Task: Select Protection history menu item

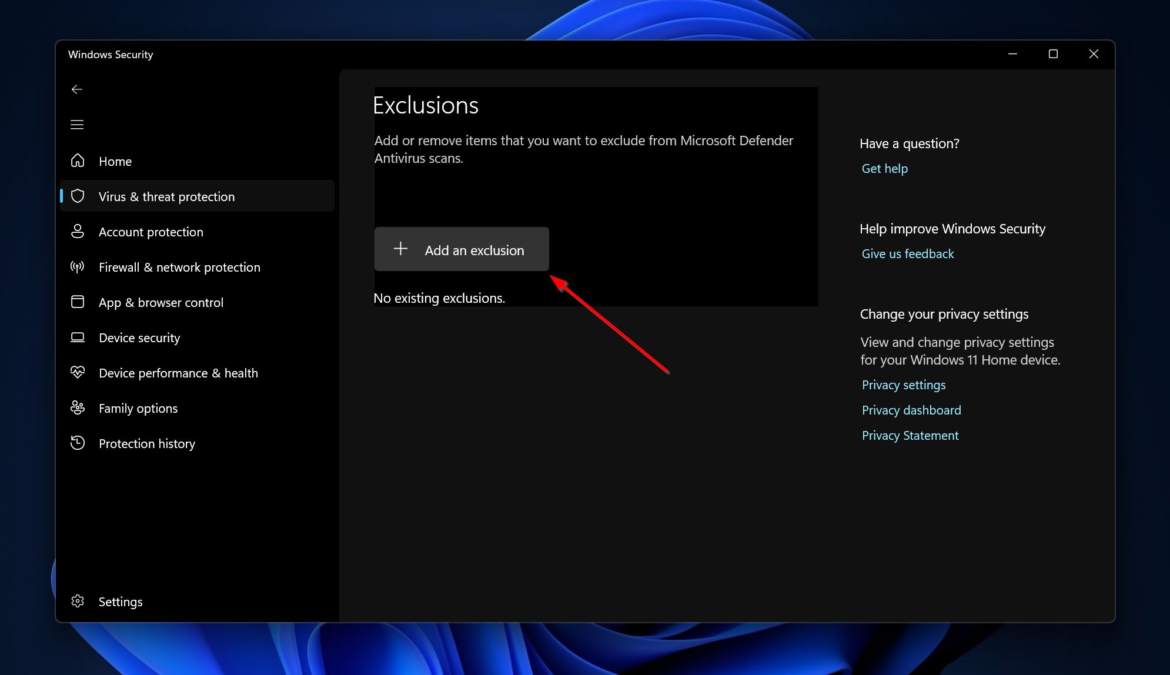Action: tap(146, 443)
